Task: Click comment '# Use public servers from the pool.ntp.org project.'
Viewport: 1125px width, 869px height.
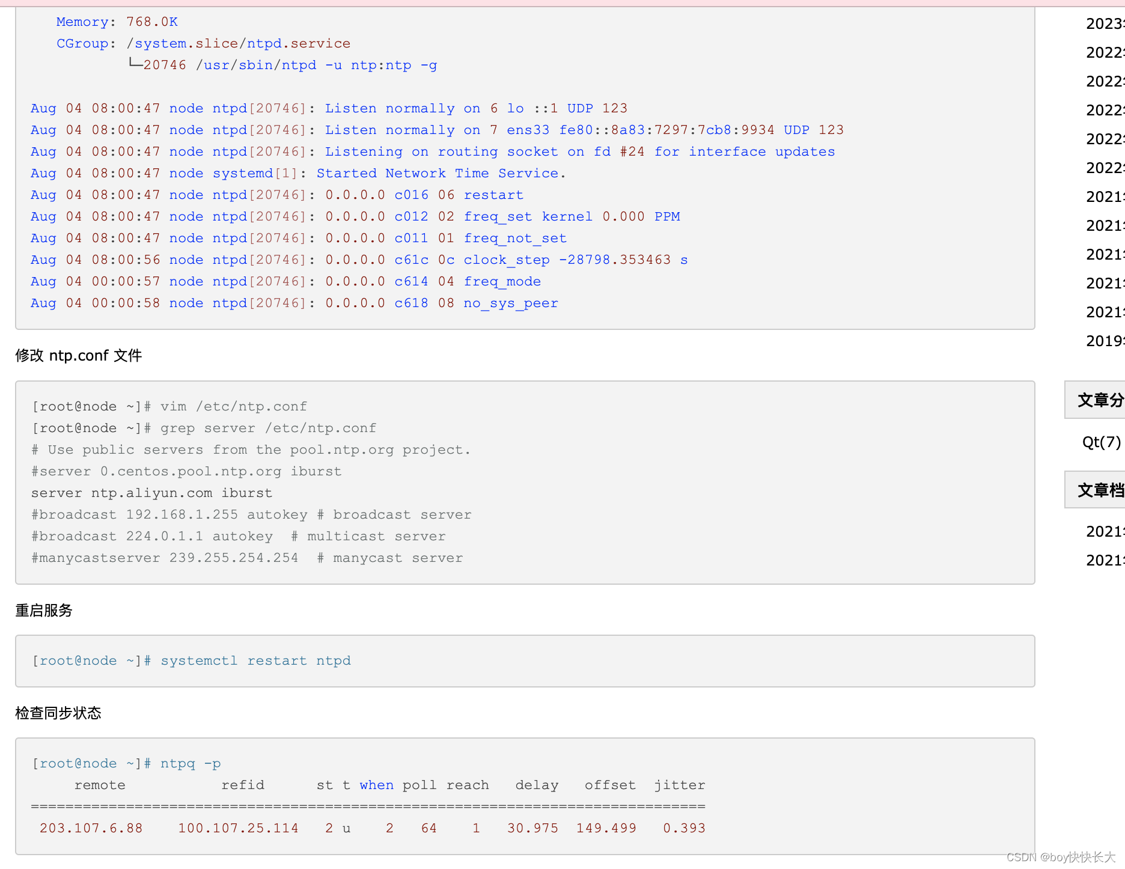Action: (x=251, y=450)
